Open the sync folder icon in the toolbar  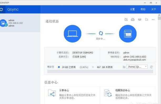[147, 19]
